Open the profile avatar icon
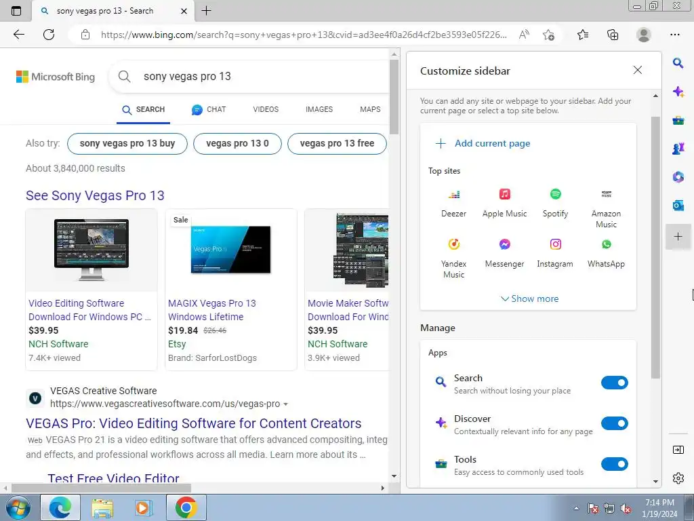Viewport: 694px width, 521px height. pos(644,35)
